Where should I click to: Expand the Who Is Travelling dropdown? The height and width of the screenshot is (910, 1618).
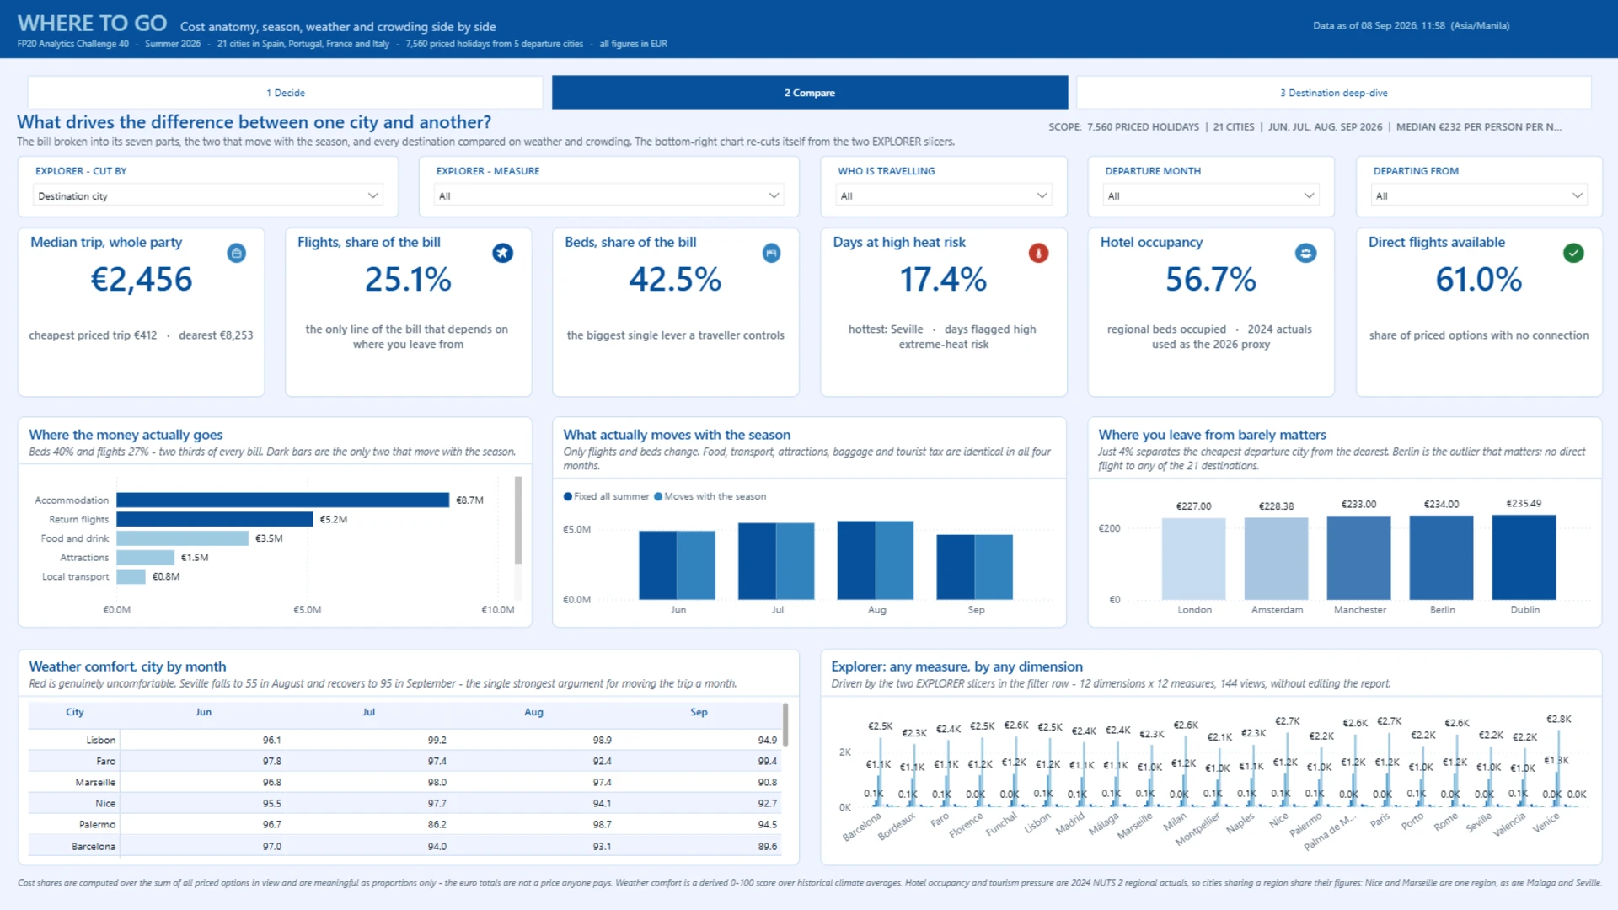(944, 195)
